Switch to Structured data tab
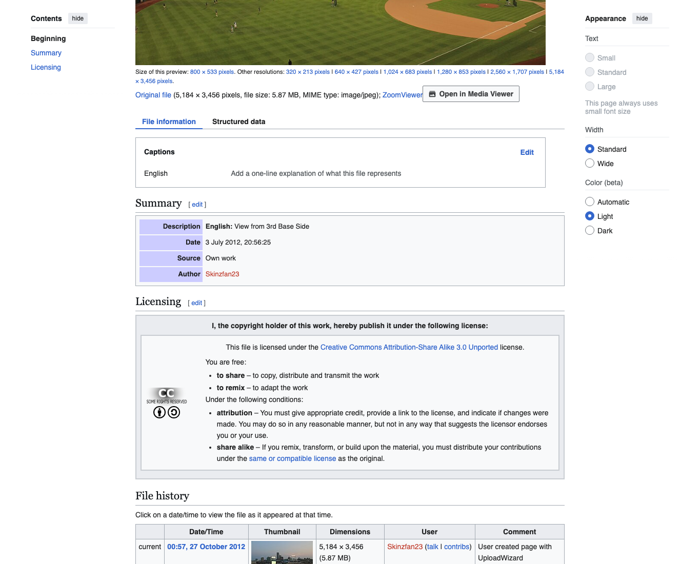 click(238, 122)
